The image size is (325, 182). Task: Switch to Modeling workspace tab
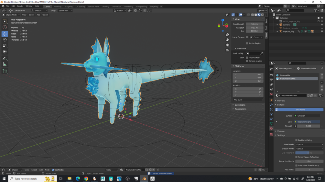[x=58, y=6]
